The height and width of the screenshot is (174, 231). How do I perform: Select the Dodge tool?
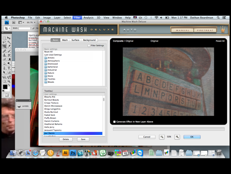click(x=9, y=64)
